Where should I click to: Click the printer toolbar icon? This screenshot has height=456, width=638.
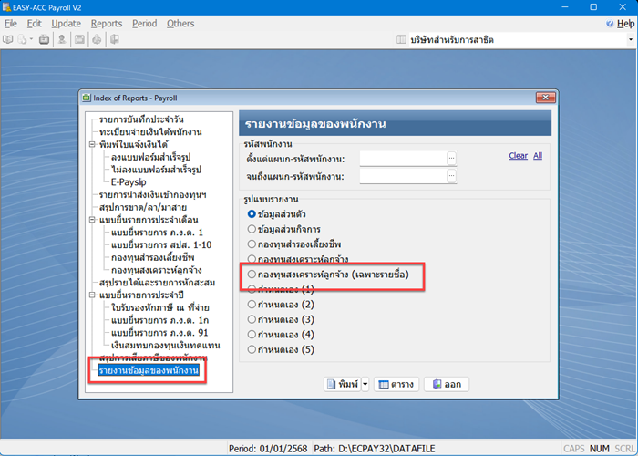point(98,40)
